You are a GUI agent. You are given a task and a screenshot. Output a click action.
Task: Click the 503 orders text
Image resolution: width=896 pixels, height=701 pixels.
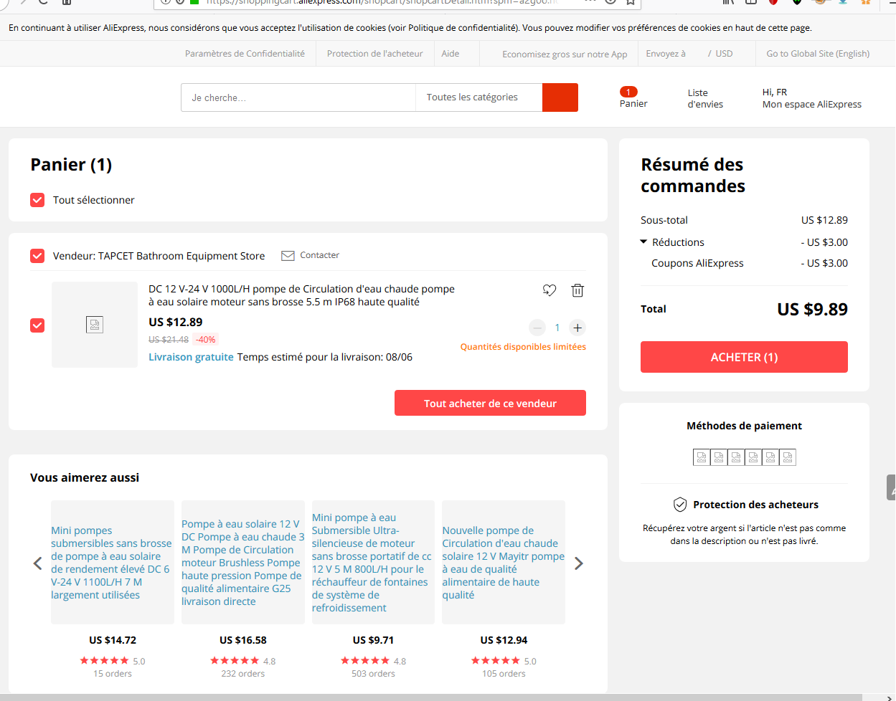(373, 674)
